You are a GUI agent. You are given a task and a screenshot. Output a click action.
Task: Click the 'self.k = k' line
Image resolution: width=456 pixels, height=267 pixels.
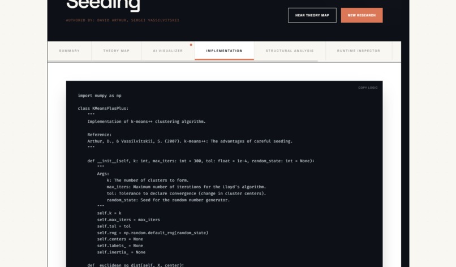click(109, 213)
